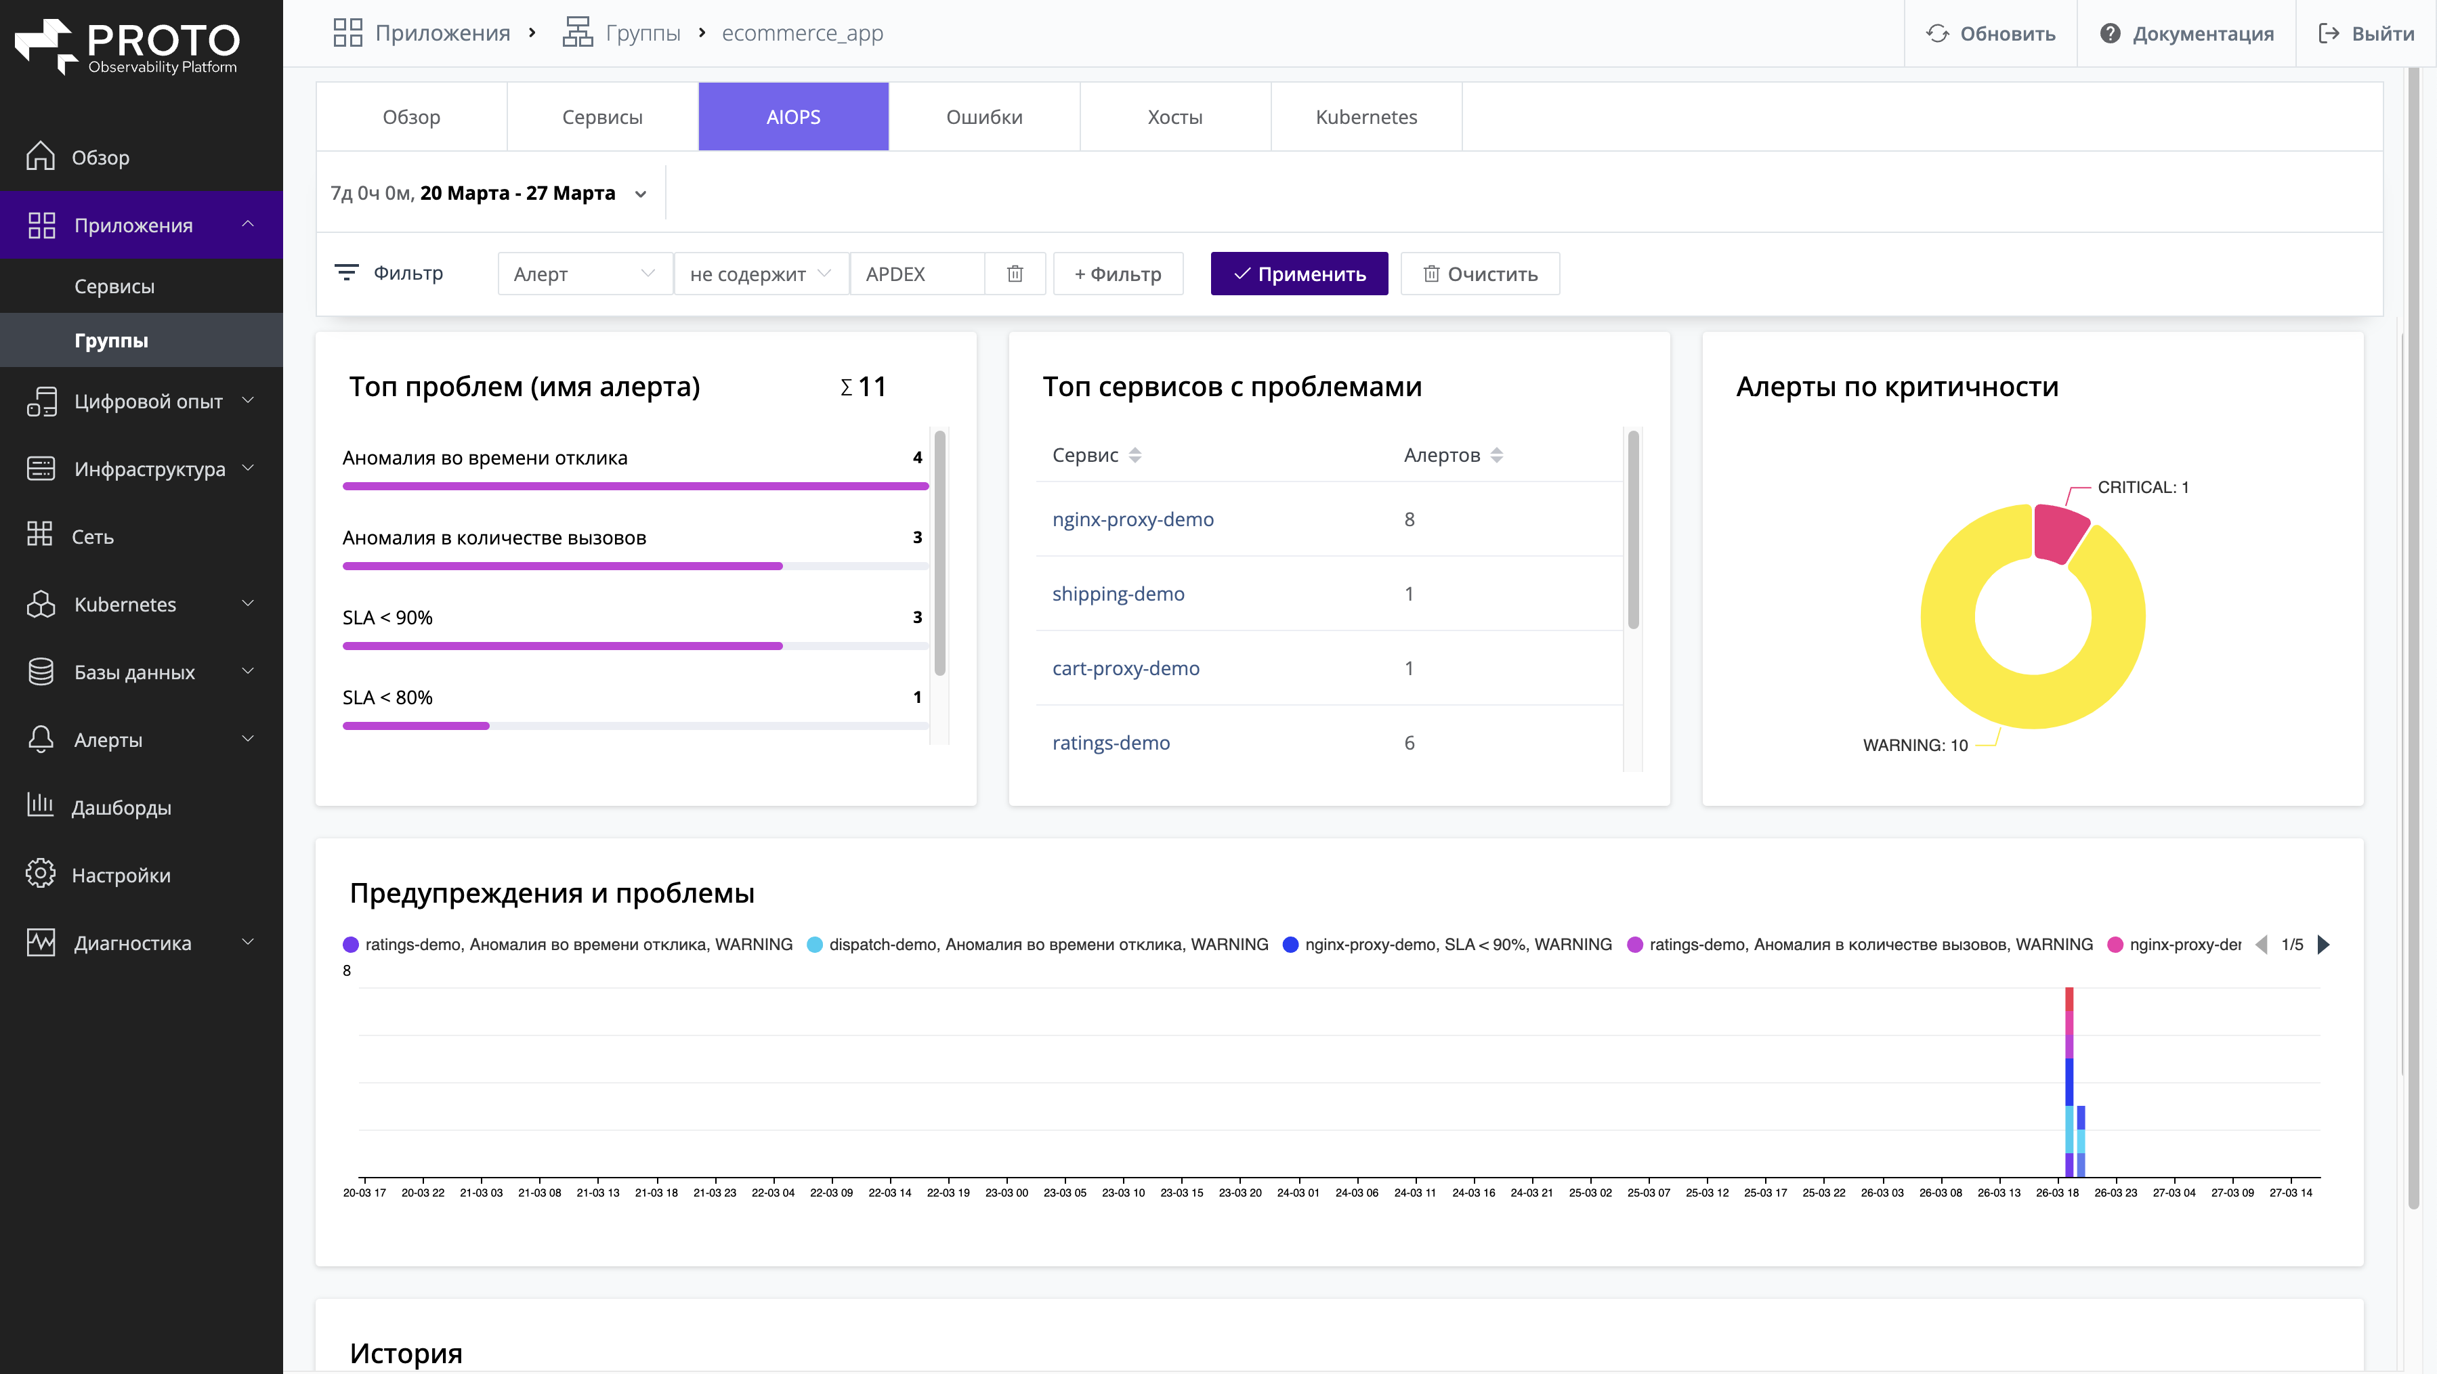The height and width of the screenshot is (1374, 2437).
Task: Click the tall stacked alert bar at 26-03 18
Action: [x=2069, y=1082]
